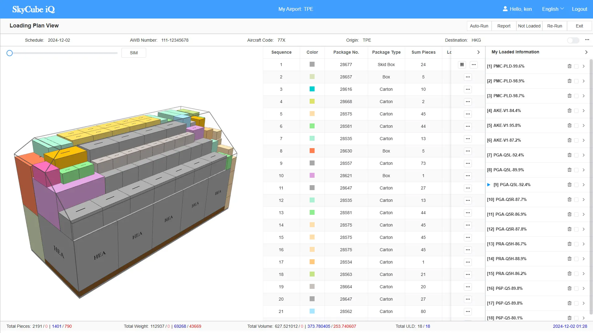
Task: Tick the checkbox for PRA-Q5H-86.7% entry
Action: click(576, 244)
